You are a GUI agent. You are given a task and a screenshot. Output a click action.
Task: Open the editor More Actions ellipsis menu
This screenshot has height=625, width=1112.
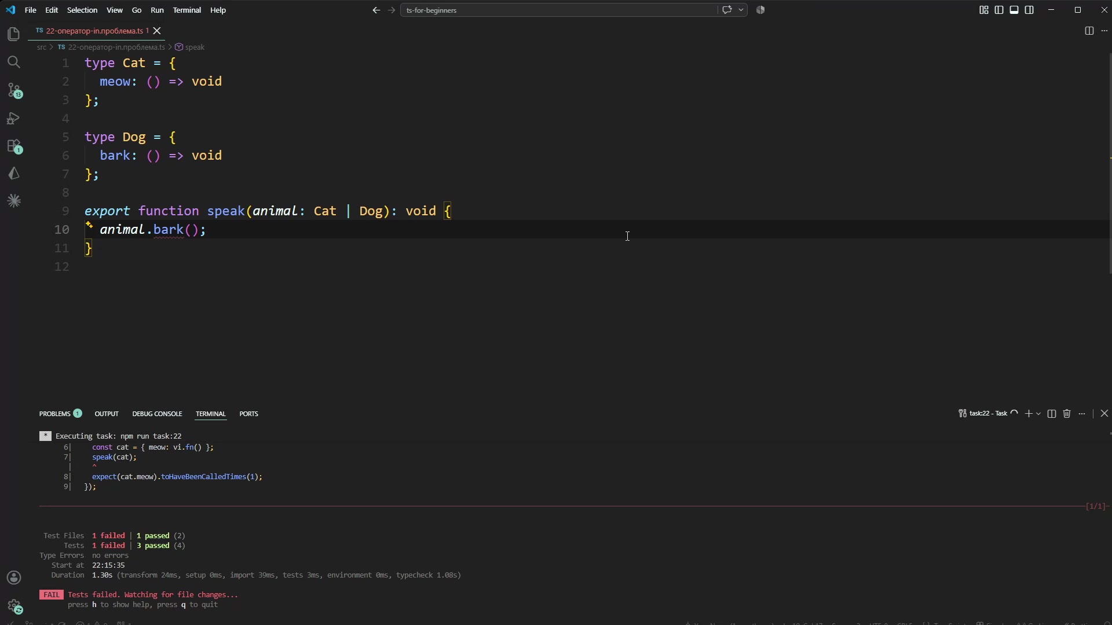(x=1104, y=31)
